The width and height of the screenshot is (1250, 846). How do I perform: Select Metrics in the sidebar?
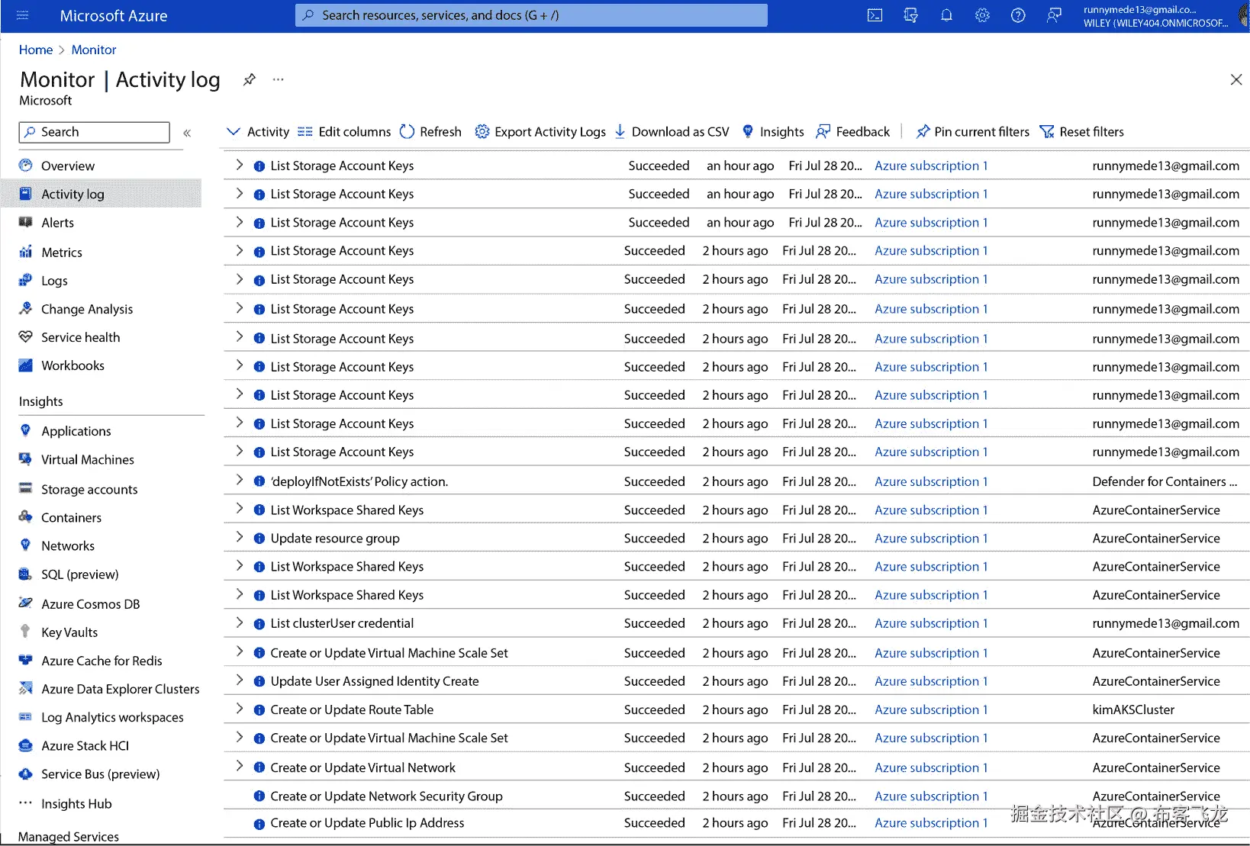[61, 252]
